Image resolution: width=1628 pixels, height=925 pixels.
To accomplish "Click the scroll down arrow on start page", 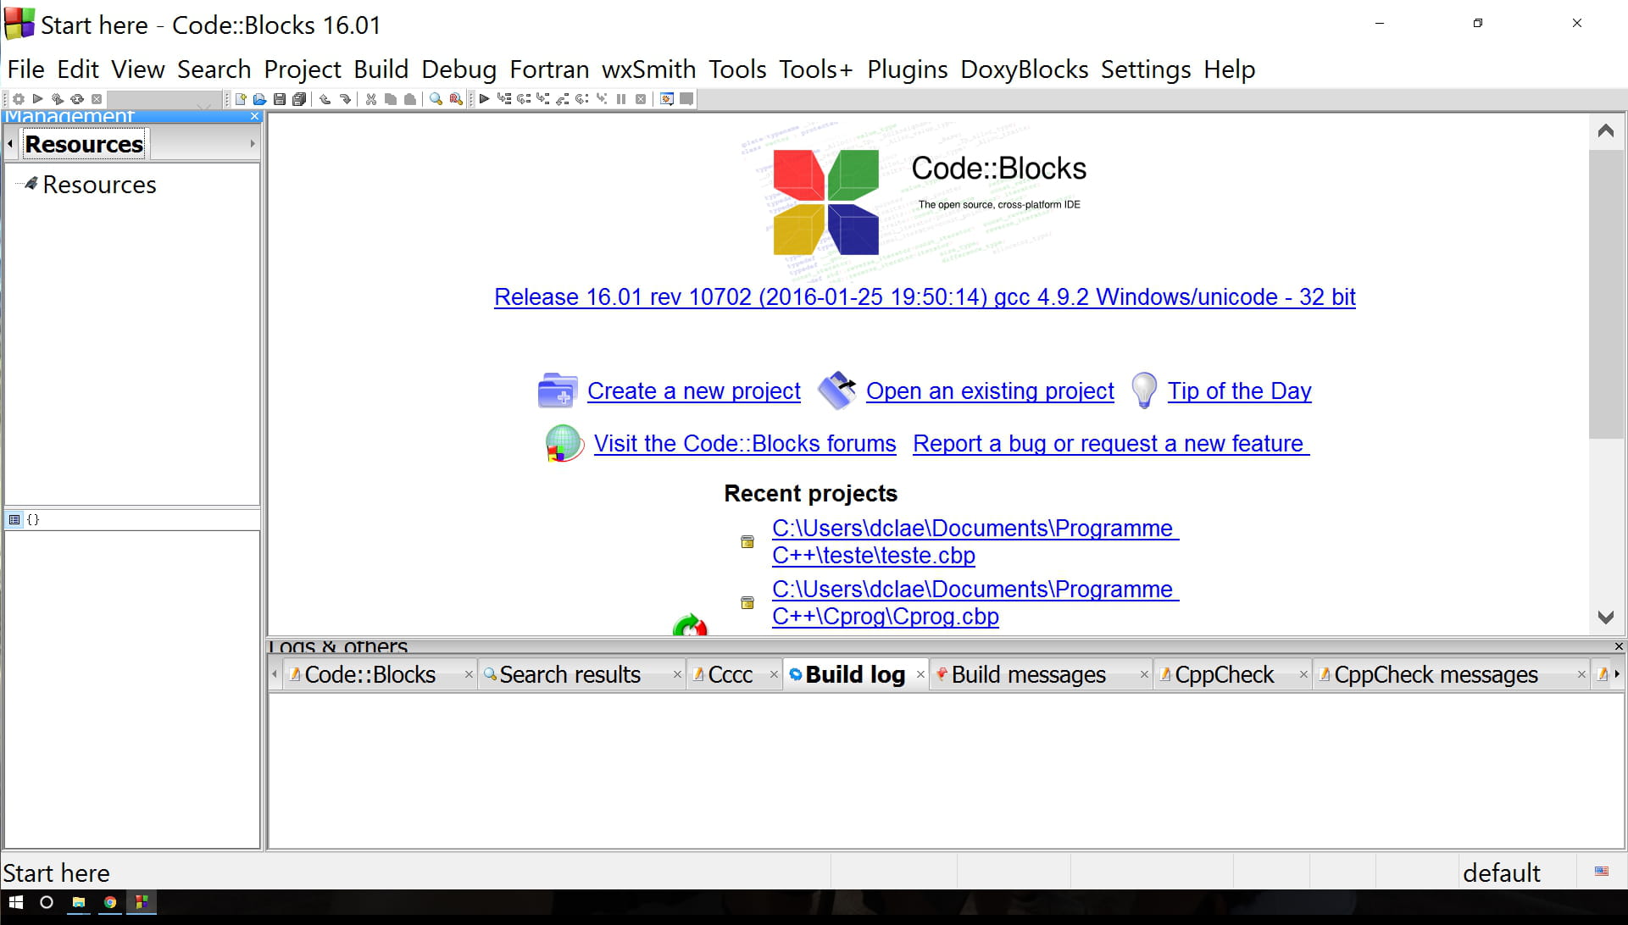I will pos(1605,617).
